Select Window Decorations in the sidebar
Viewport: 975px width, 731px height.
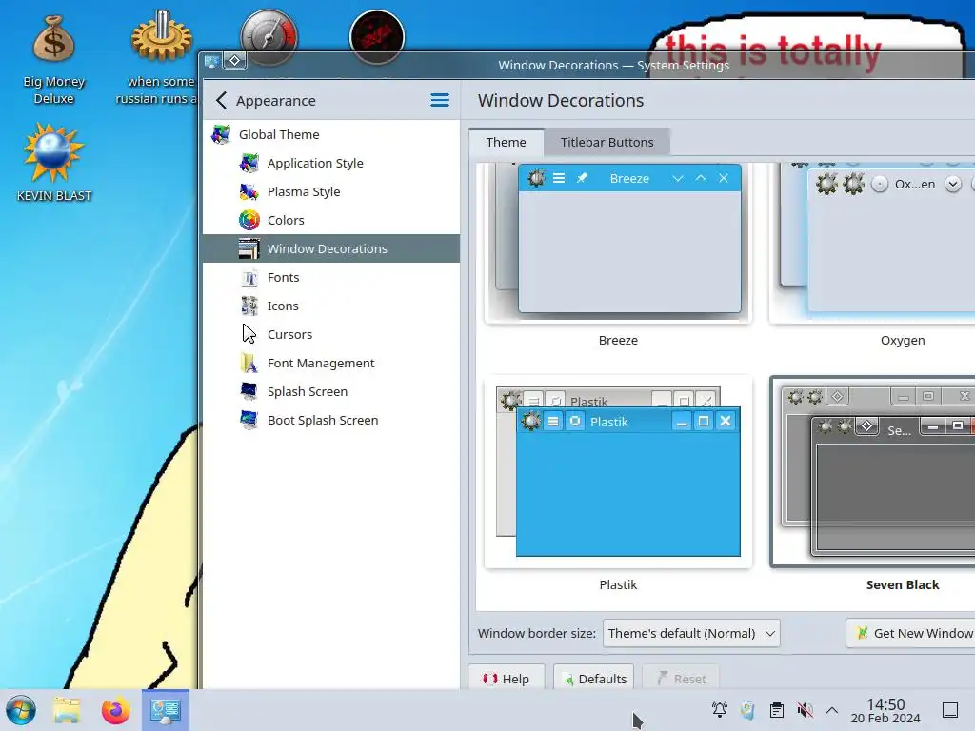point(331,248)
